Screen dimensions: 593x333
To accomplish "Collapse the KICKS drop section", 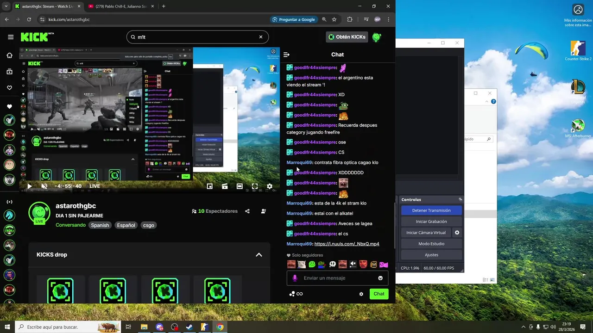I will (x=259, y=255).
